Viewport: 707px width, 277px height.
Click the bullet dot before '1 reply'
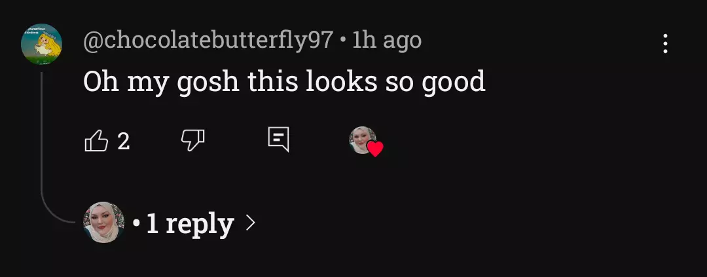coord(137,223)
